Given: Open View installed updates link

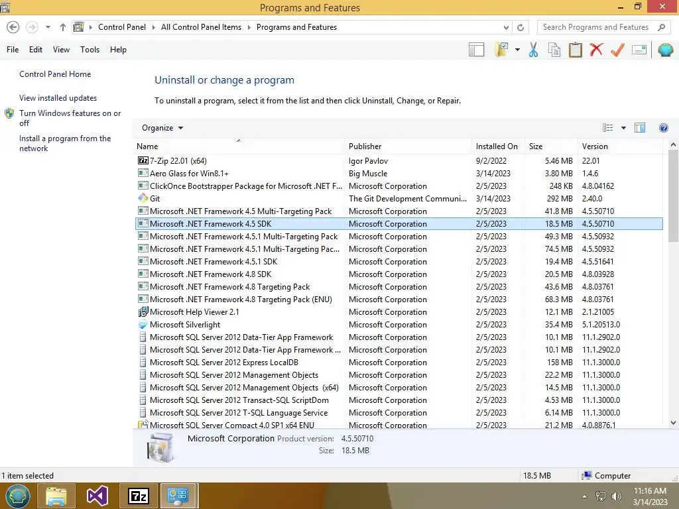Looking at the screenshot, I should [x=58, y=98].
